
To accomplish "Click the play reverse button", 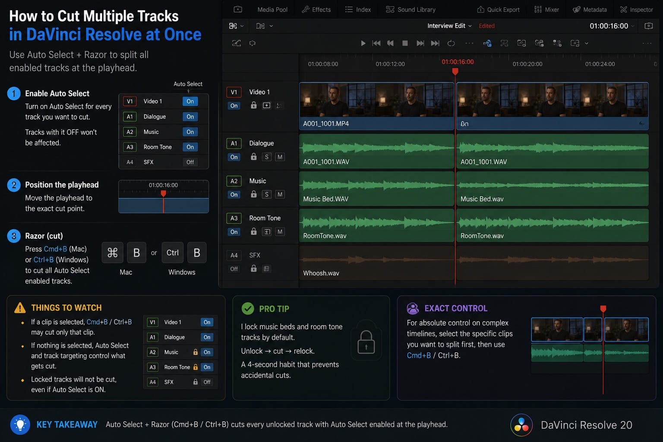I will pyautogui.click(x=391, y=43).
